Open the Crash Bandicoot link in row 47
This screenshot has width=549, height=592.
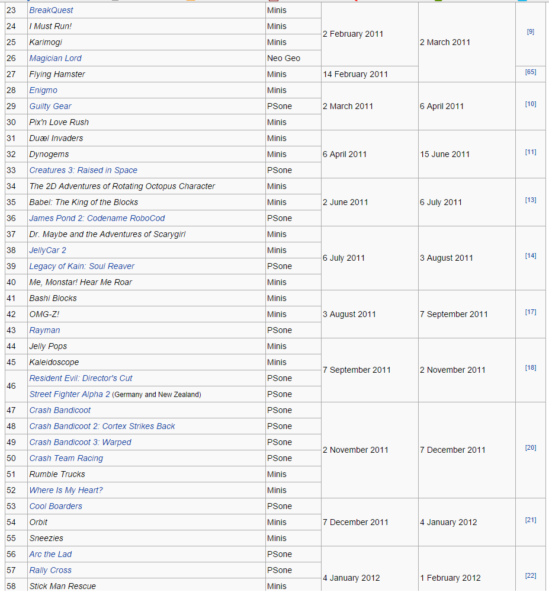[x=60, y=410]
